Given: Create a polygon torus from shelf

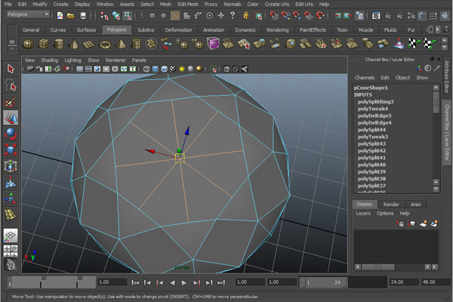Looking at the screenshot, I should pyautogui.click(x=105, y=44).
